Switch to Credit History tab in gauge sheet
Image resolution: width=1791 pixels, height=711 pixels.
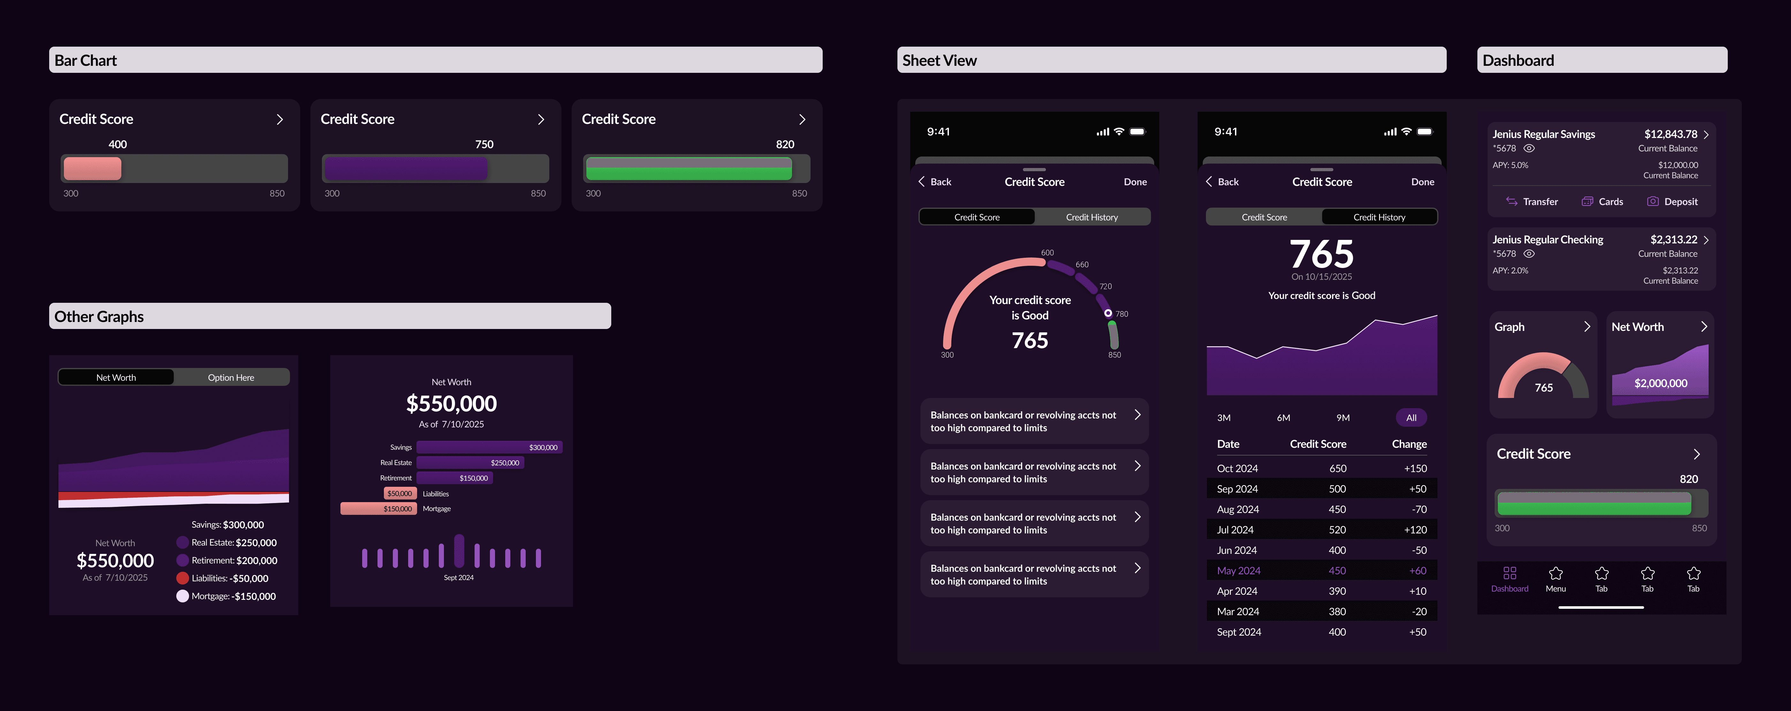point(1092,218)
